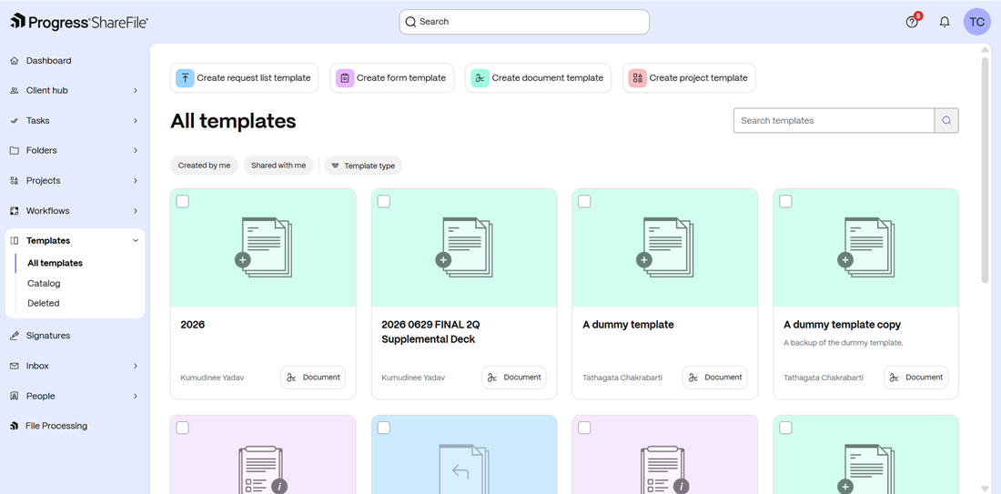This screenshot has height=494, width=1001.
Task: Click the Search templates input field
Action: 834,120
